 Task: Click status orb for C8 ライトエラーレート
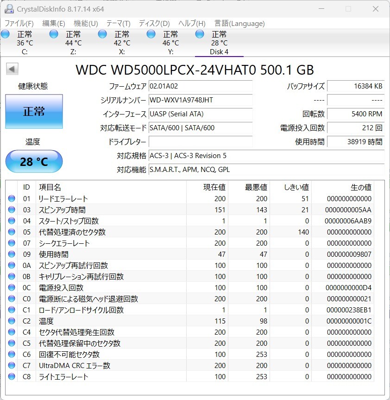pos(12,376)
